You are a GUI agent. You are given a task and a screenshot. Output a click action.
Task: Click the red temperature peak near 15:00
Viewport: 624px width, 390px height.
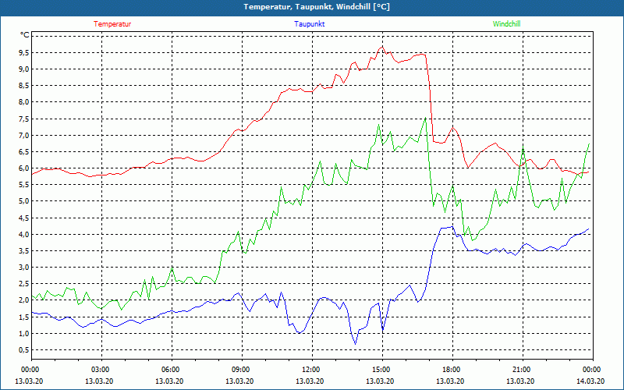click(x=382, y=47)
